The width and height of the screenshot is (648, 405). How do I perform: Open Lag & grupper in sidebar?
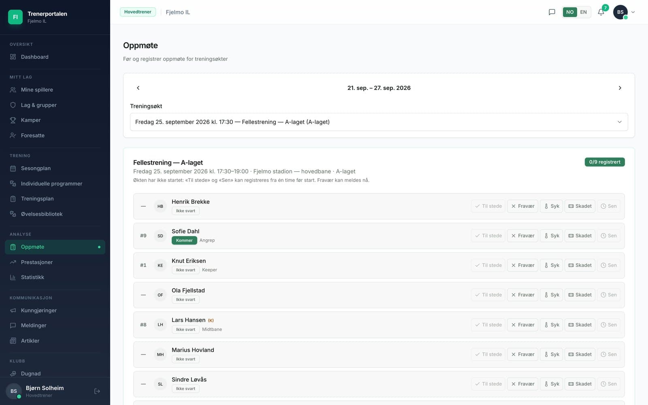click(x=55, y=105)
